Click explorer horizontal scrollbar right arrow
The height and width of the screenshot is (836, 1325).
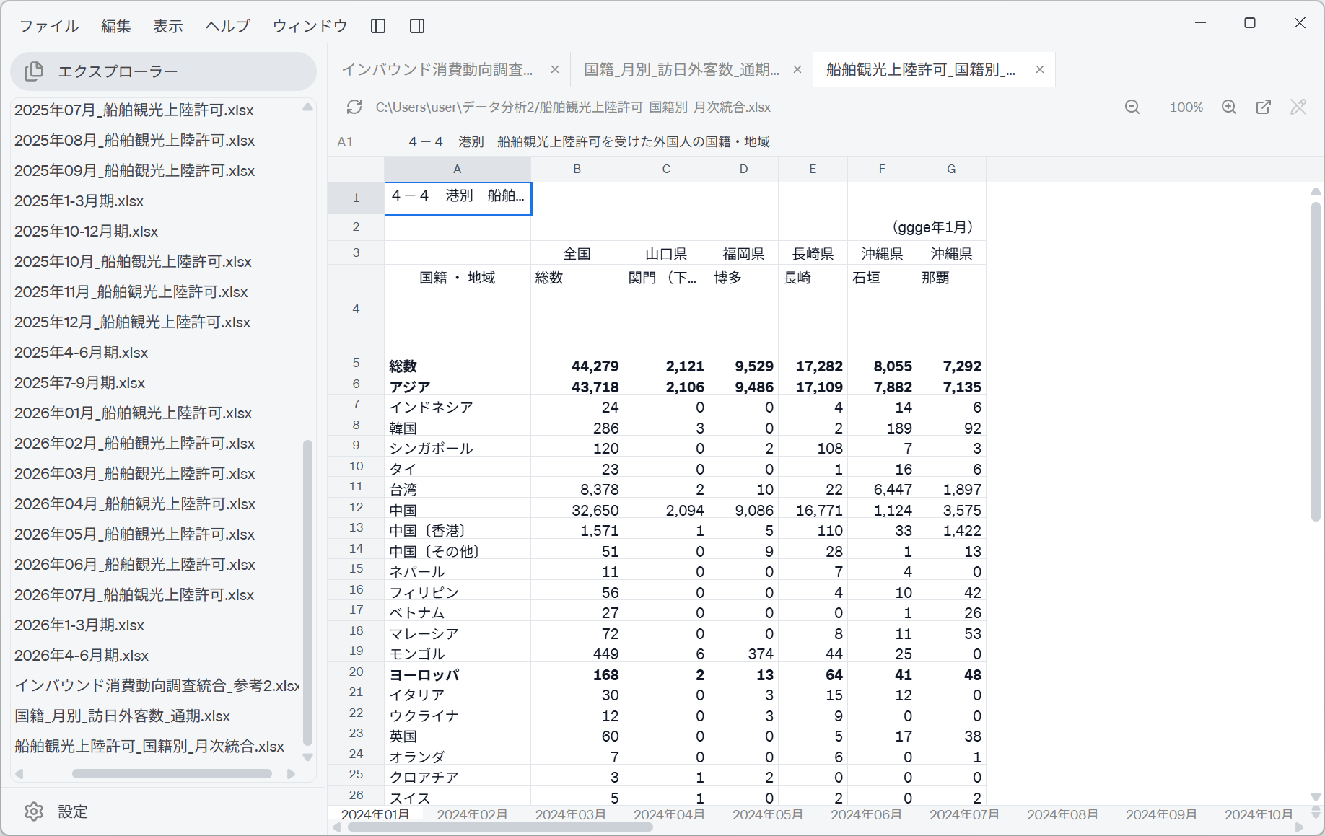coord(291,774)
